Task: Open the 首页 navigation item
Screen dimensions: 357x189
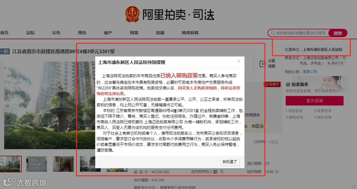Action: click(x=4, y=33)
